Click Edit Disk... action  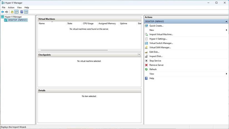pyautogui.click(x=154, y=52)
